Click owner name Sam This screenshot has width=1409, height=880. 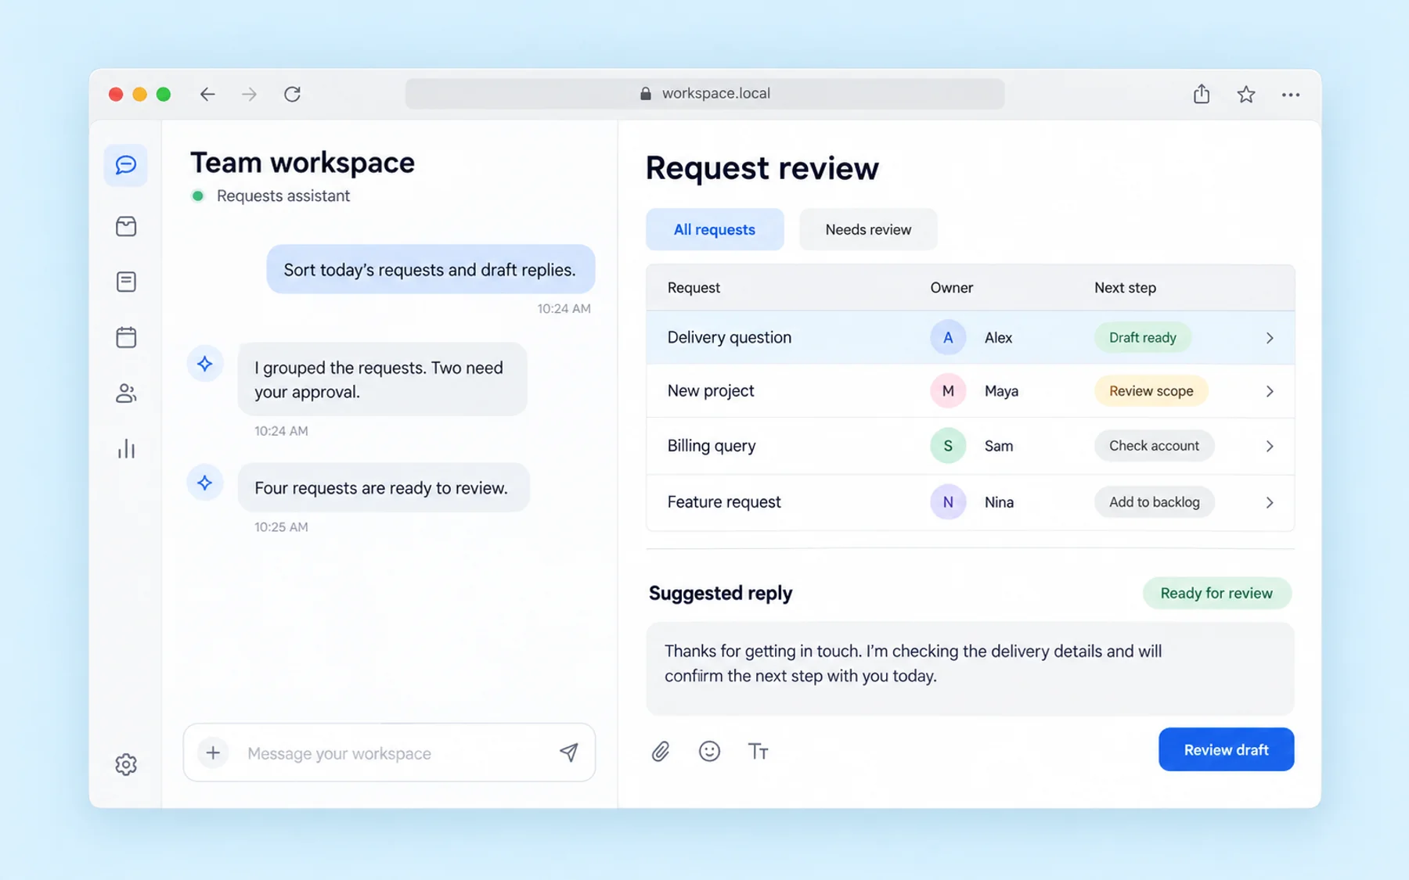(999, 446)
